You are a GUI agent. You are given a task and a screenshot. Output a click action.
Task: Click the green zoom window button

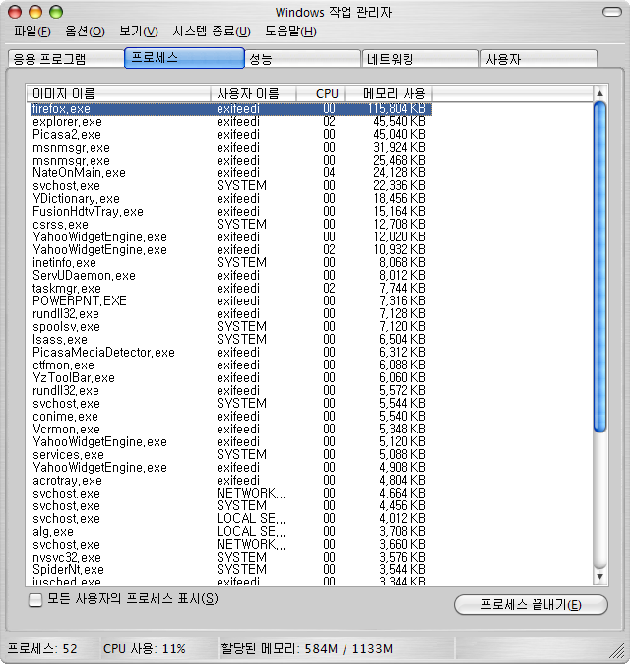tap(56, 12)
